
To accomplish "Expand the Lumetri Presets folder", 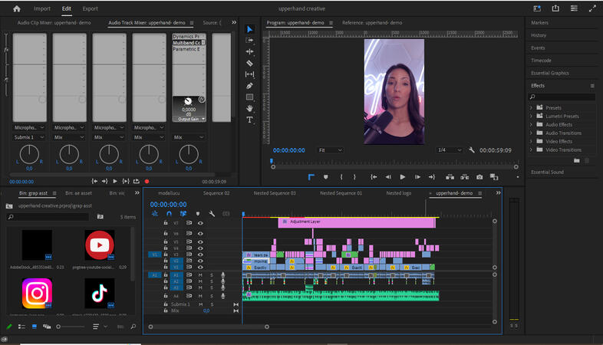I will [531, 116].
